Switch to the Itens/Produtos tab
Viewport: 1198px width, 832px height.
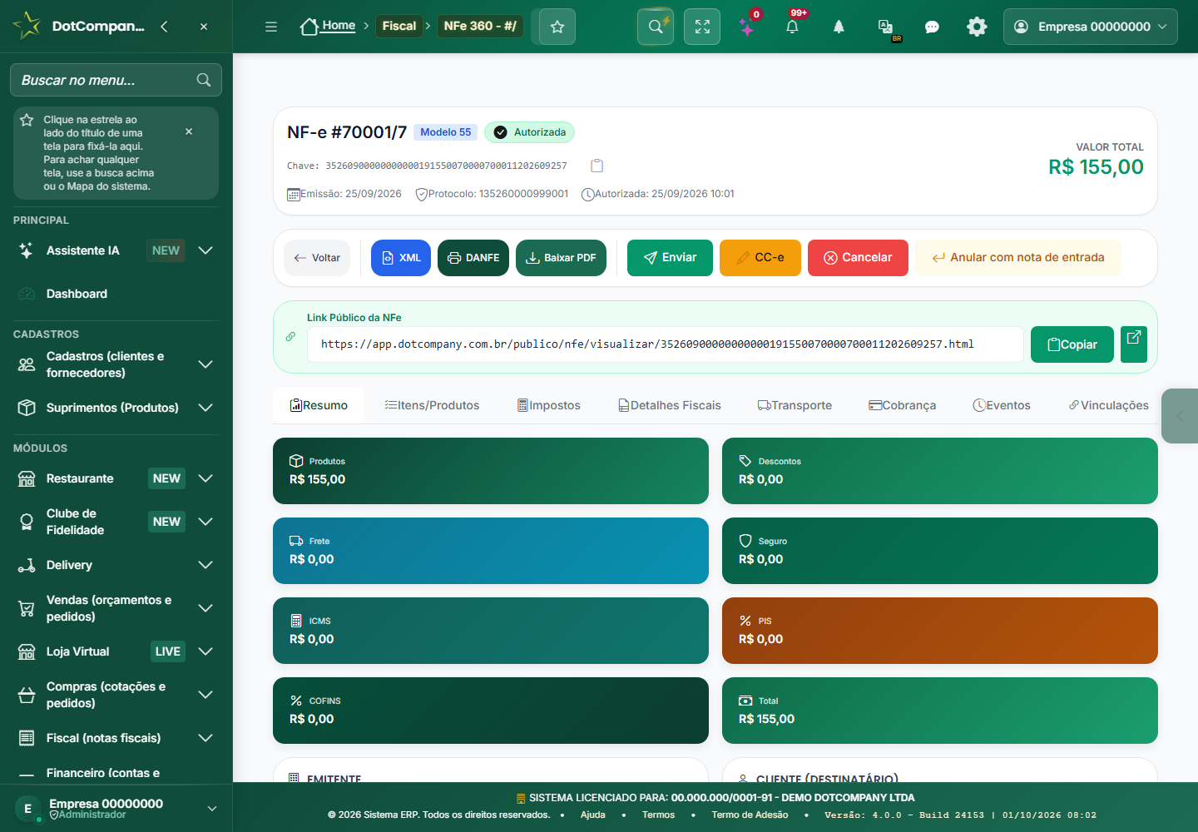(432, 405)
